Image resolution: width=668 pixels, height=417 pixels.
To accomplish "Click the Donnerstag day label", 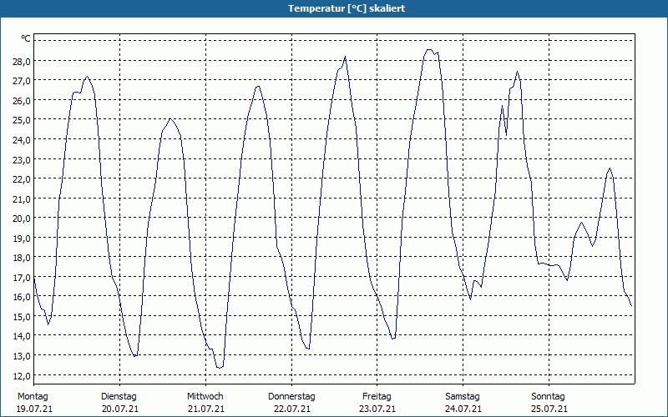I will click(x=291, y=397).
